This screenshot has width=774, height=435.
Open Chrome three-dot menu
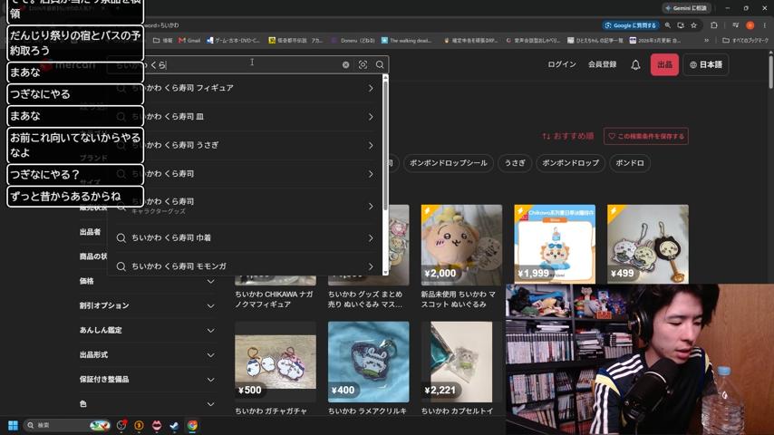coord(765,25)
